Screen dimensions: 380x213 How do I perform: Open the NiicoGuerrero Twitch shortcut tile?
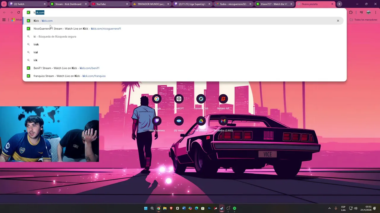157,124
